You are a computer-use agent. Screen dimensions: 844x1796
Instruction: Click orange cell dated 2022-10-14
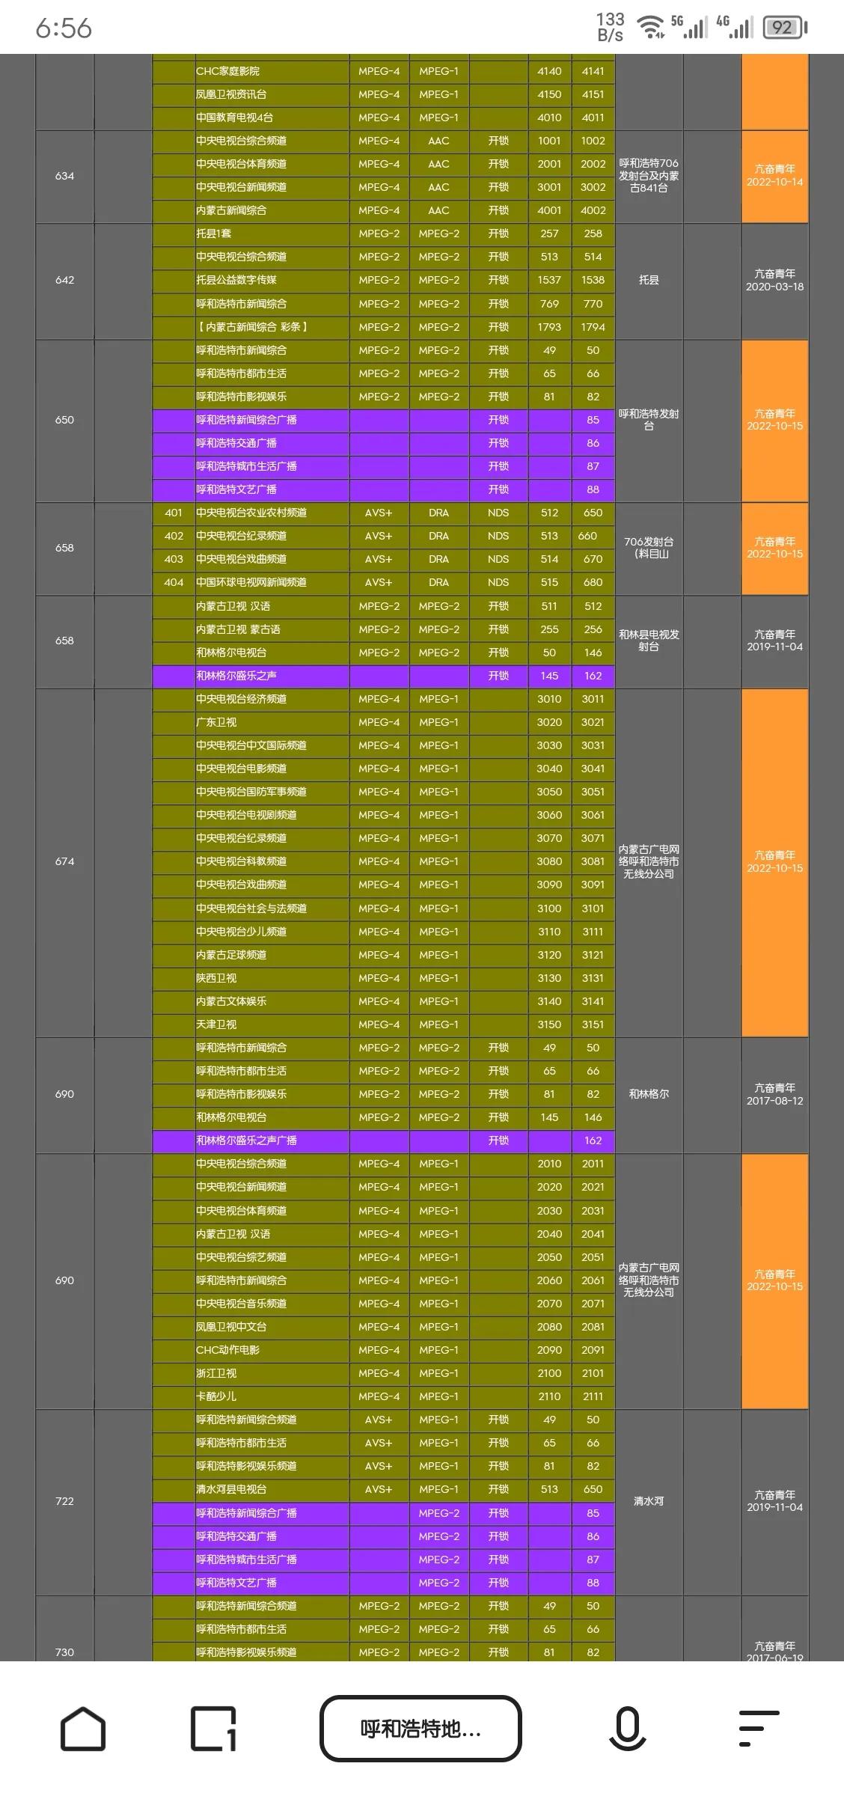pos(774,177)
